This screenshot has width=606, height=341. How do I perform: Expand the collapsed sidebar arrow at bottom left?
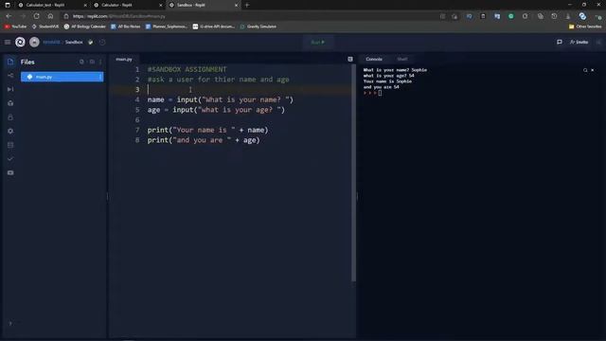tap(10, 323)
